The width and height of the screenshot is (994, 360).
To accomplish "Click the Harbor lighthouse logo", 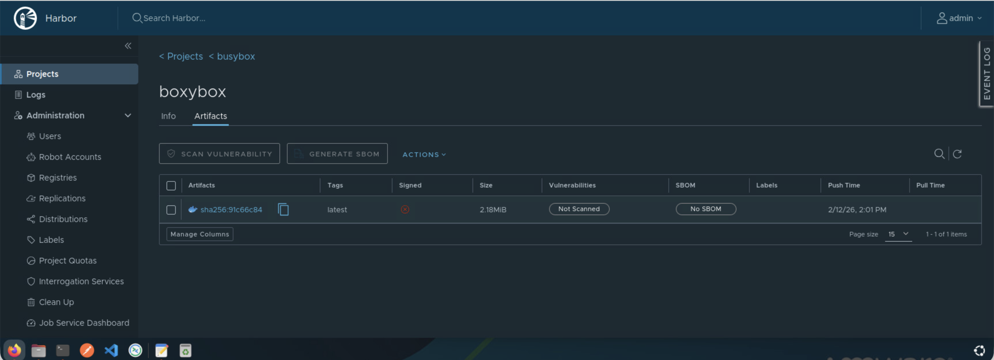I will click(x=25, y=18).
